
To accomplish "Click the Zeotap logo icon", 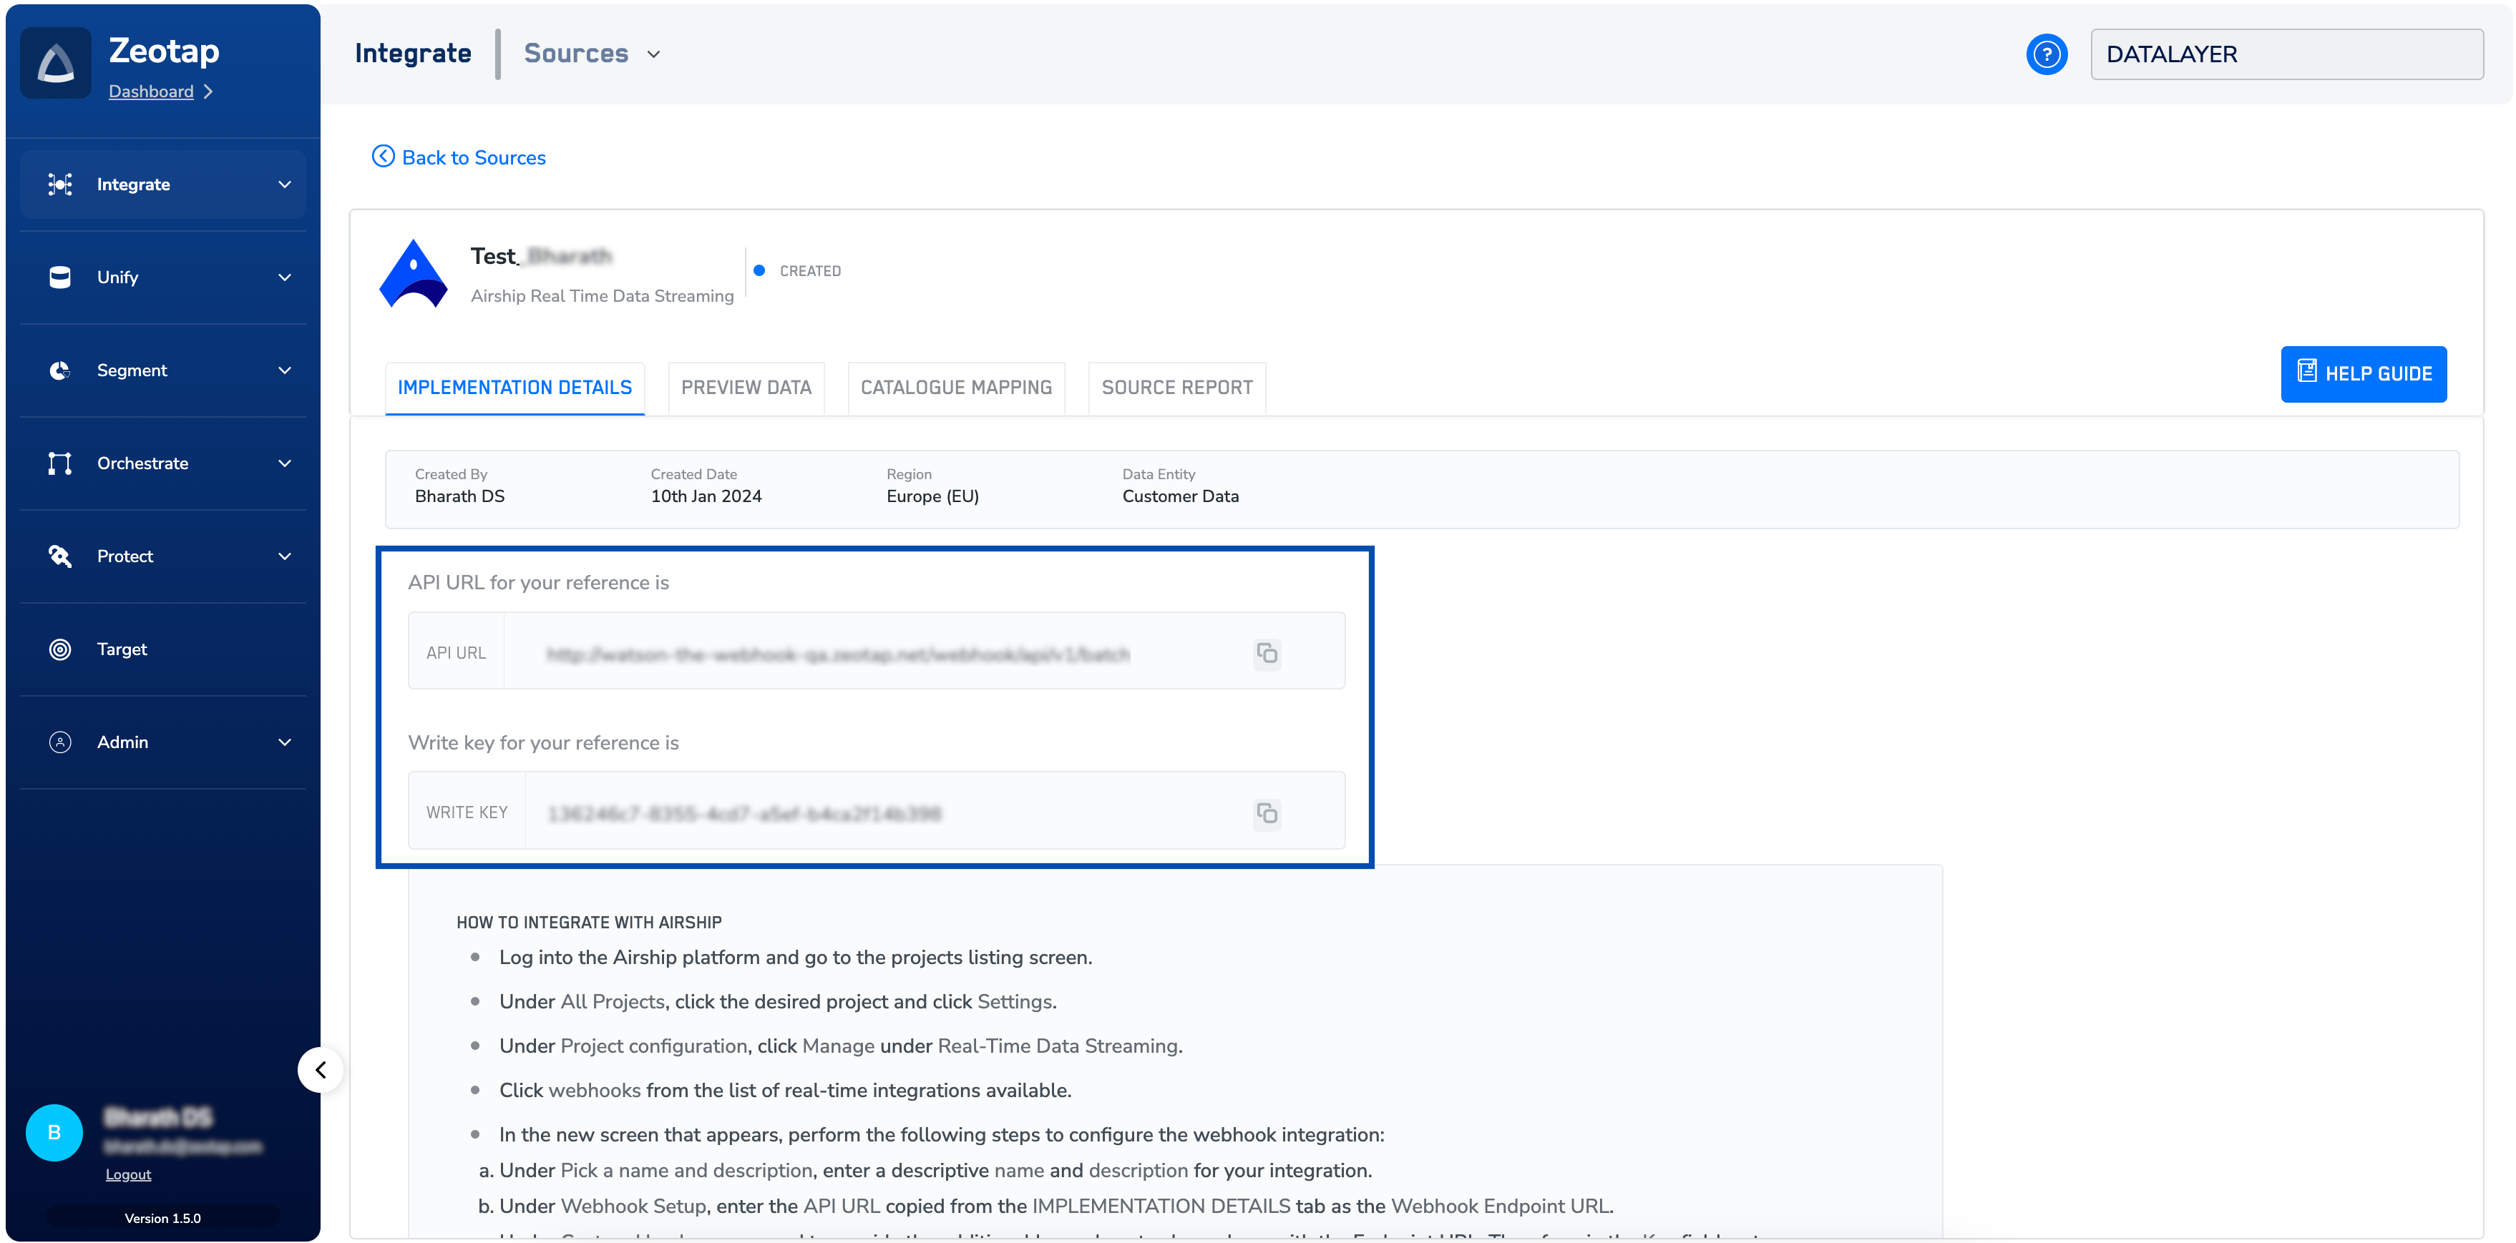I will click(x=56, y=64).
